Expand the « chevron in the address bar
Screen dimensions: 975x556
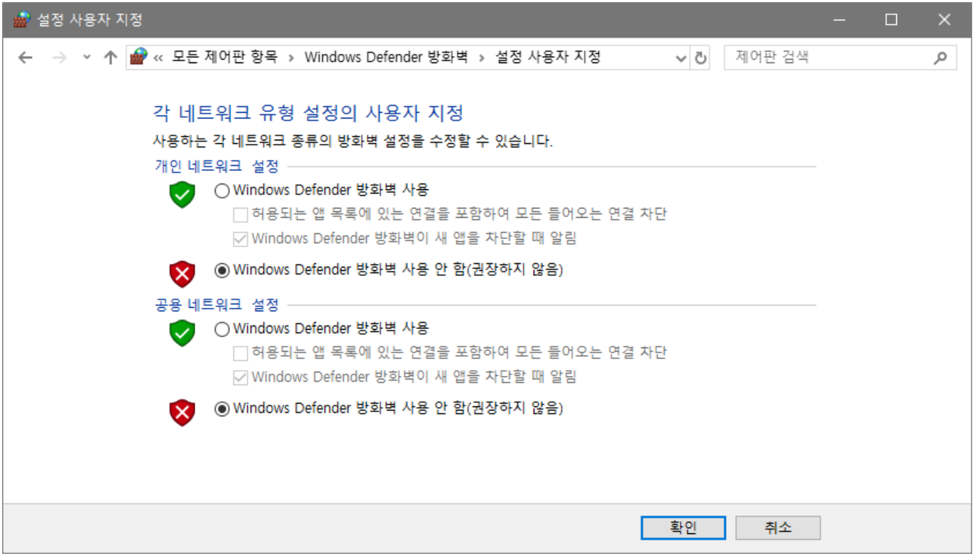coord(159,58)
